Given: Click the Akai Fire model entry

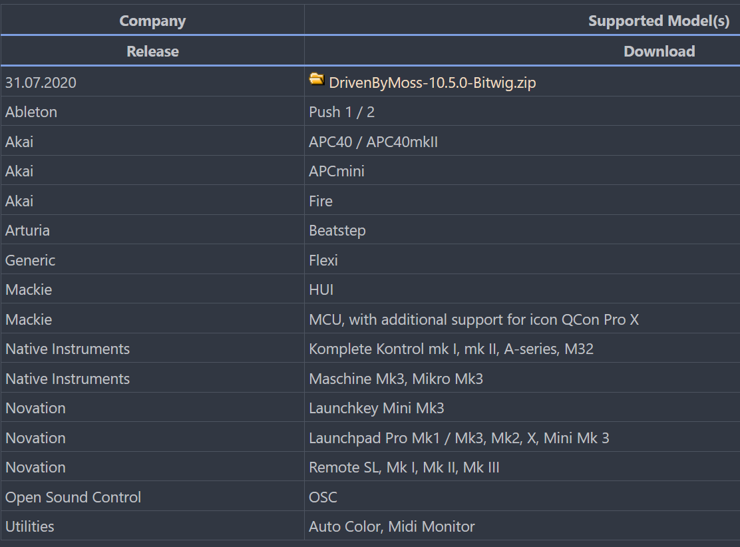Looking at the screenshot, I should pos(321,201).
